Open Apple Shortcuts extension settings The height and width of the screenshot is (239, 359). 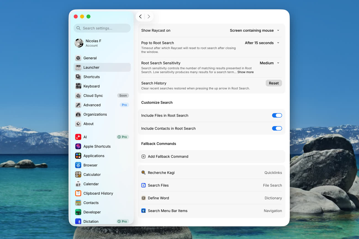click(102, 146)
